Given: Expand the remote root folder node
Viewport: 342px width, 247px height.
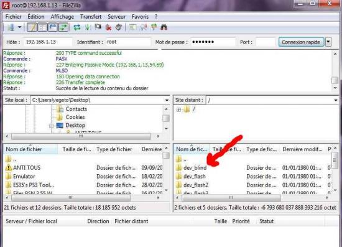Looking at the screenshot, I should pyautogui.click(x=178, y=110).
